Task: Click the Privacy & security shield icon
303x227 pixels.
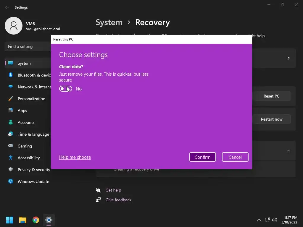Action: coord(11,169)
